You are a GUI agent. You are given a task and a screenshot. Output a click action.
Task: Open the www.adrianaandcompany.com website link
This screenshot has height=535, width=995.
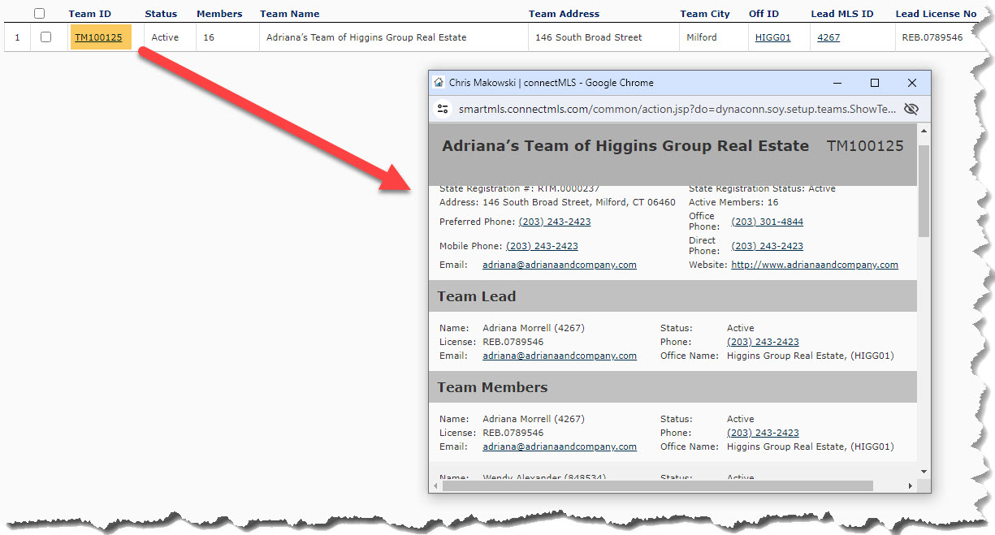pyautogui.click(x=815, y=265)
